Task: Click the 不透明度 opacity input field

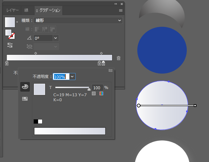Action: click(61, 77)
